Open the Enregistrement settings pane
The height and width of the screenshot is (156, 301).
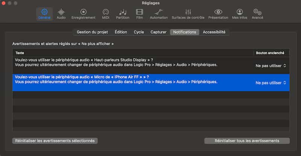[83, 14]
